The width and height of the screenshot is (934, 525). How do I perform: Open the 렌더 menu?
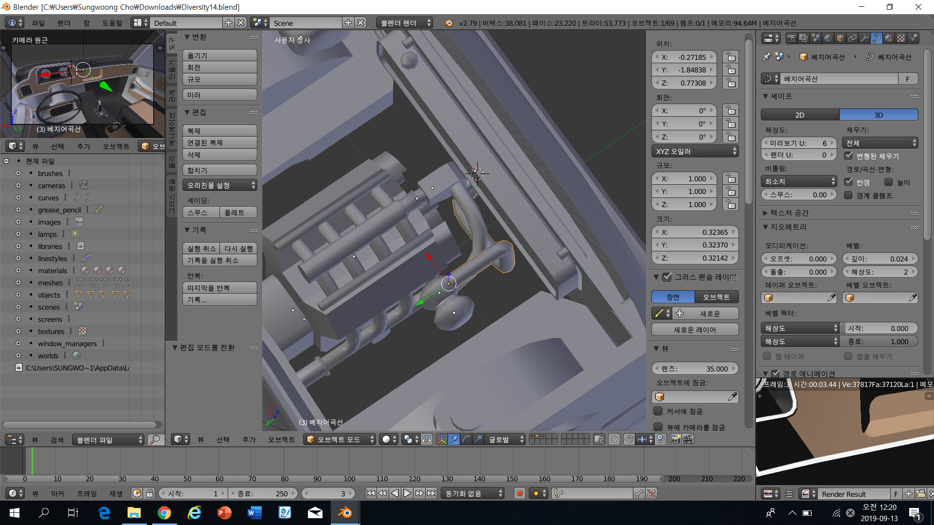coord(64,23)
